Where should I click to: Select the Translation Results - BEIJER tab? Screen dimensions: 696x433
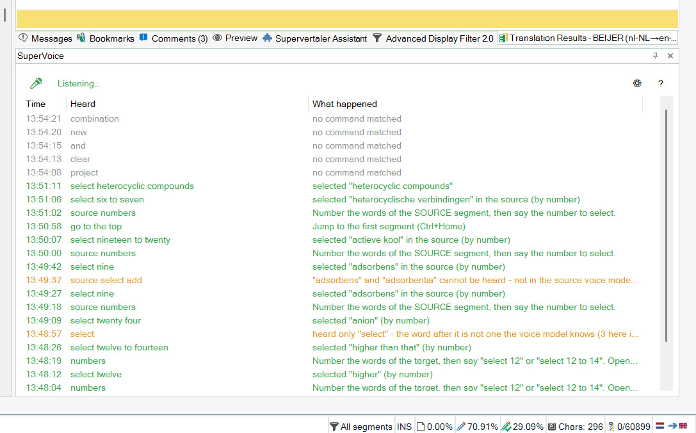tap(588, 38)
